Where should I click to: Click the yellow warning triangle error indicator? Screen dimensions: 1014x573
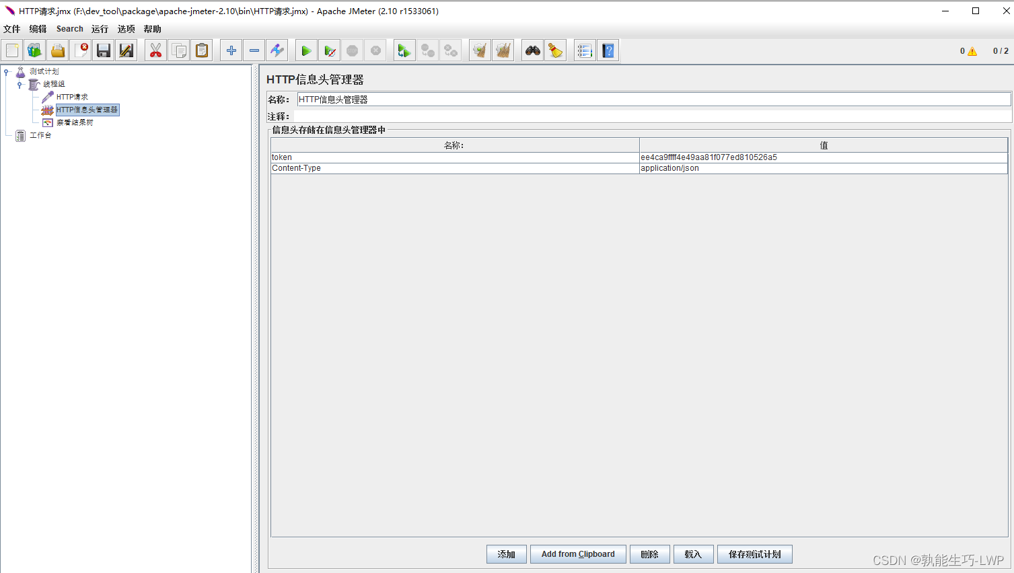972,51
